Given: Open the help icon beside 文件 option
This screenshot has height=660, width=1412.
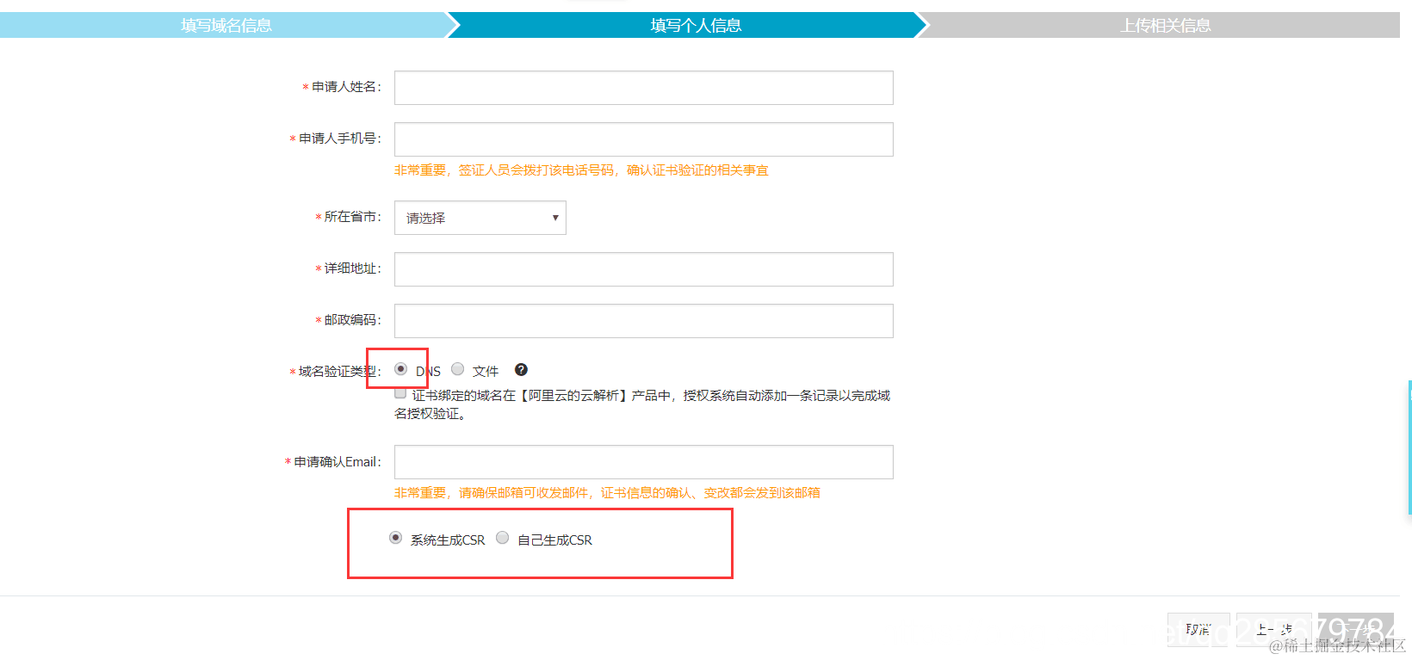Looking at the screenshot, I should [521, 370].
